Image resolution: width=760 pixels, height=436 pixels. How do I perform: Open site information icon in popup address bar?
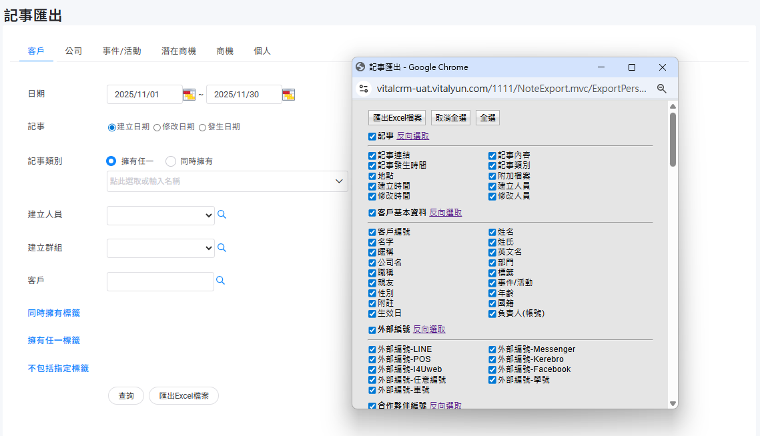364,88
